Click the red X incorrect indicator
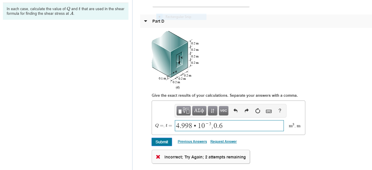Image resolution: width=372 pixels, height=170 pixels. point(158,157)
